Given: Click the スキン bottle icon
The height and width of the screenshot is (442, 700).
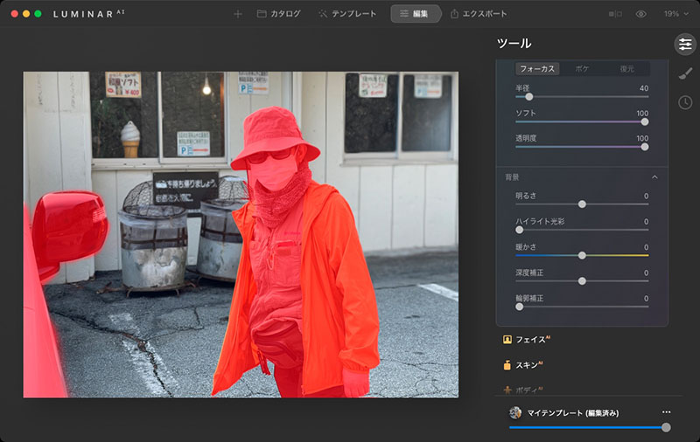Looking at the screenshot, I should [x=507, y=365].
